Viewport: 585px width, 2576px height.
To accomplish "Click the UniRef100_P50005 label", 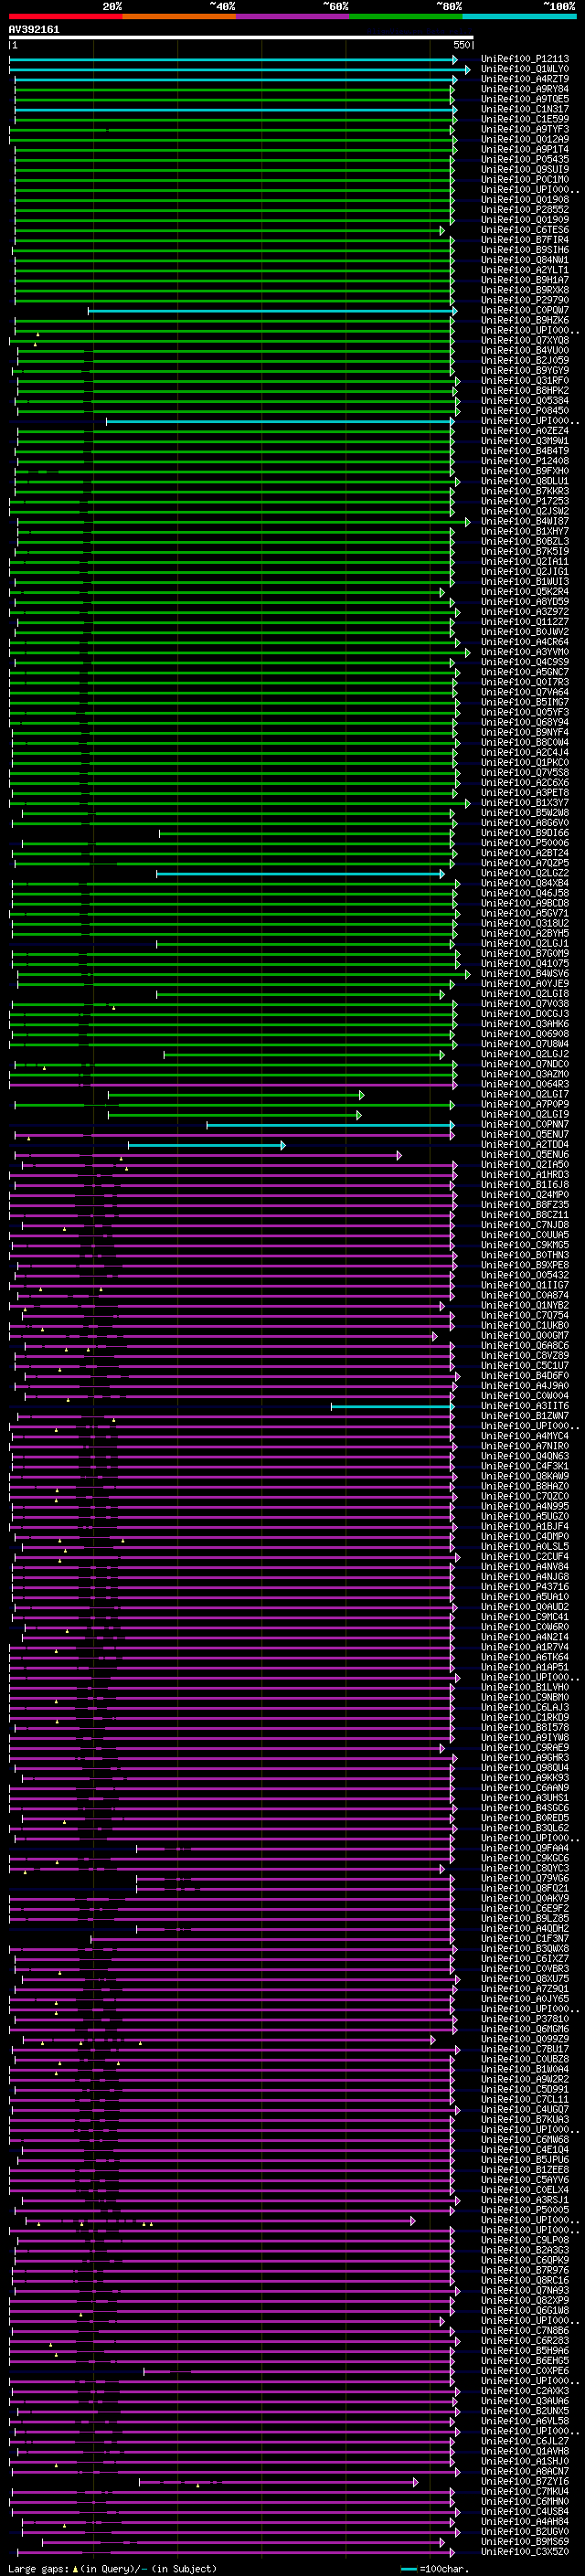I will [x=524, y=2210].
